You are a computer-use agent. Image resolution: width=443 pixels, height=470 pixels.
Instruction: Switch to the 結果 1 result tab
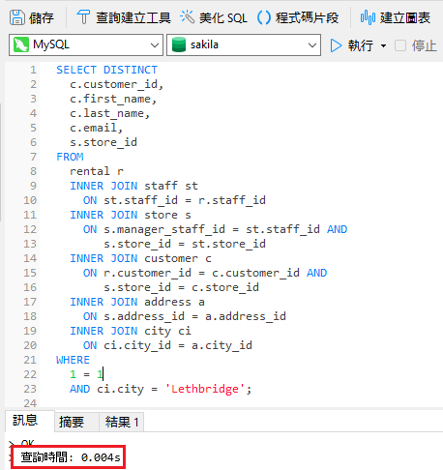(121, 422)
